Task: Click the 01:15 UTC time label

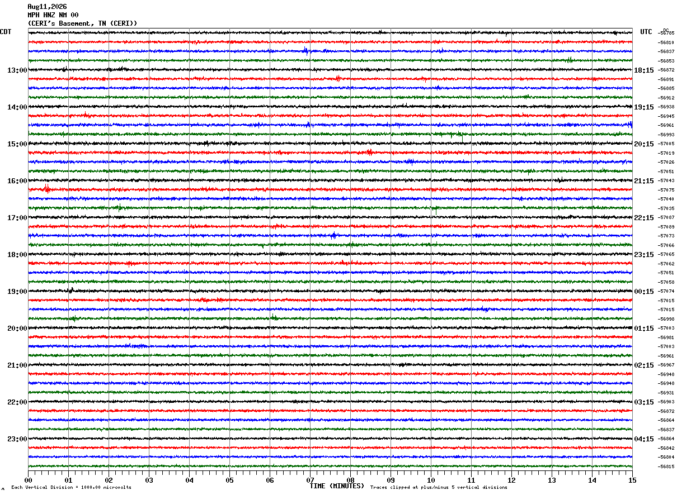Action: tap(644, 329)
